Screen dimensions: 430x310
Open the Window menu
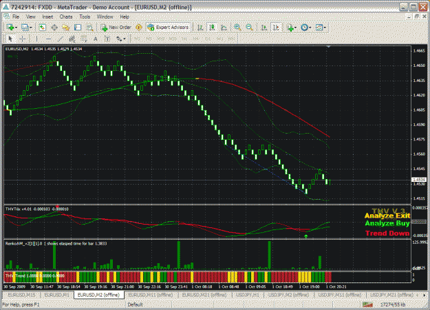click(x=105, y=17)
